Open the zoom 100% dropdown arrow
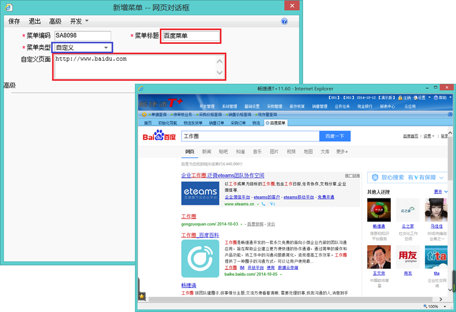Screen dimensions: 456x312 445,306
